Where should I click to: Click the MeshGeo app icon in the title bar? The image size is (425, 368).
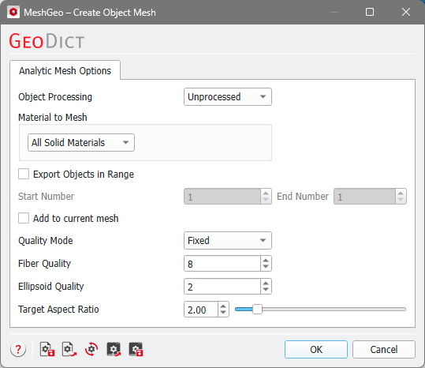tap(13, 12)
